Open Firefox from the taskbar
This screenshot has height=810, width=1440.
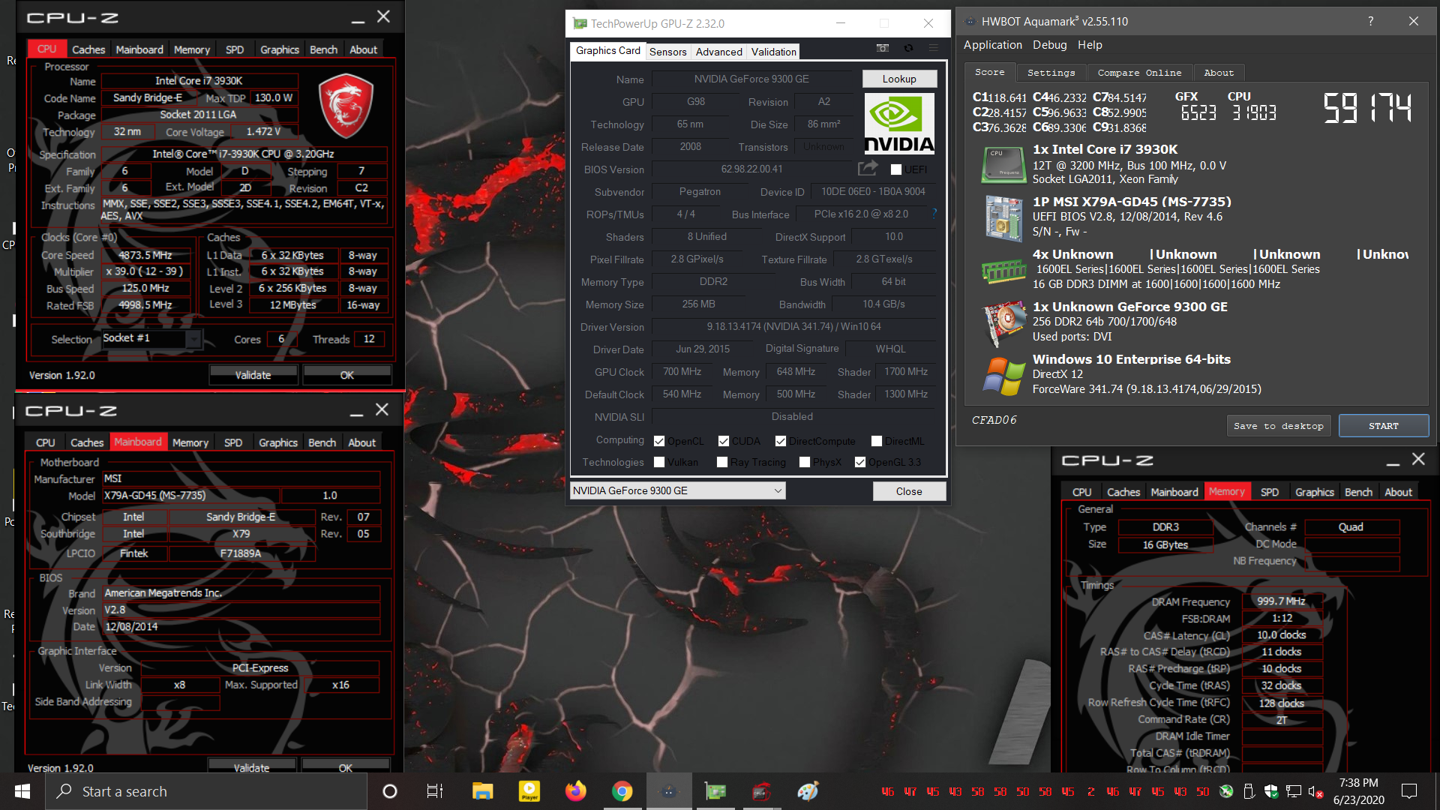point(576,791)
